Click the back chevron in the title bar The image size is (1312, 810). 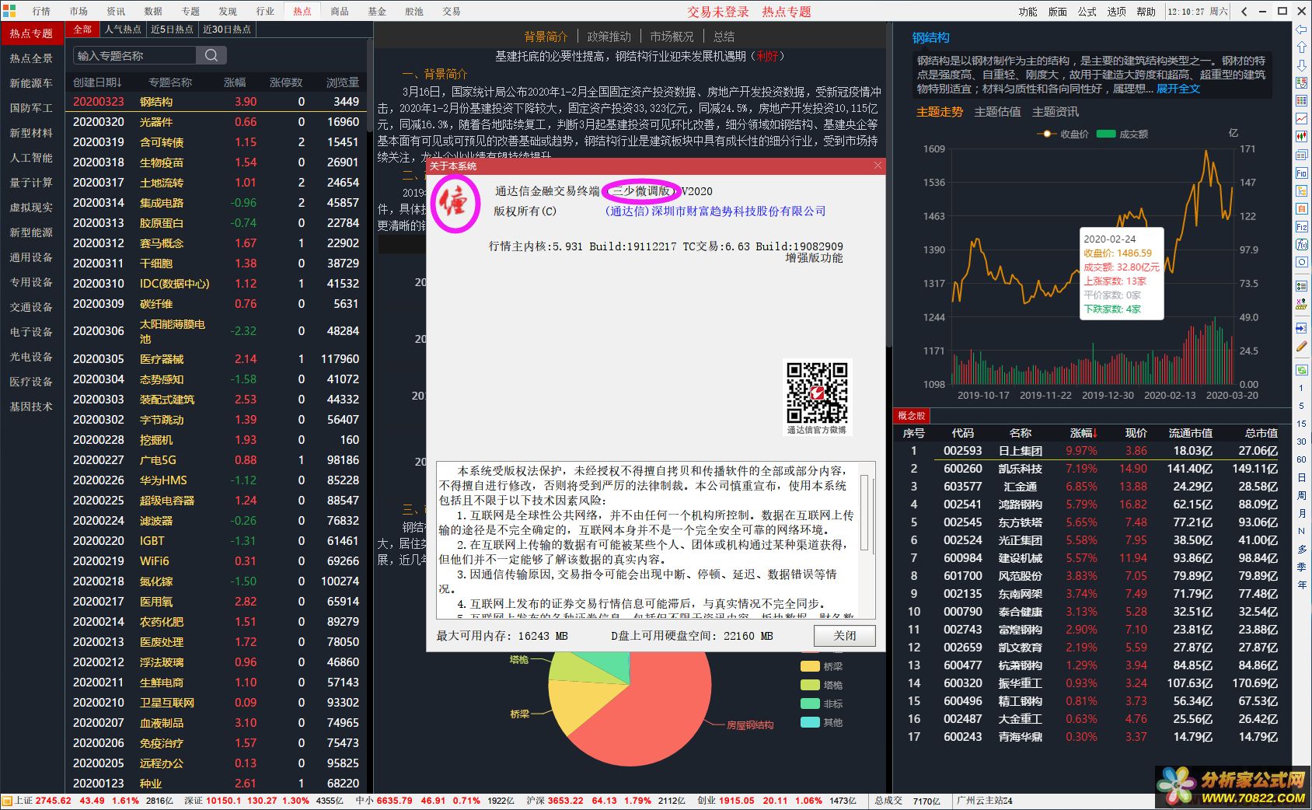[x=1244, y=11]
